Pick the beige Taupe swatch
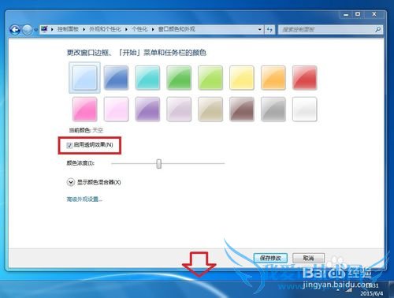 [x=210, y=109]
